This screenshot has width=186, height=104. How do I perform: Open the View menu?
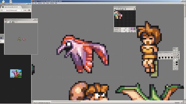(x=44, y=3)
